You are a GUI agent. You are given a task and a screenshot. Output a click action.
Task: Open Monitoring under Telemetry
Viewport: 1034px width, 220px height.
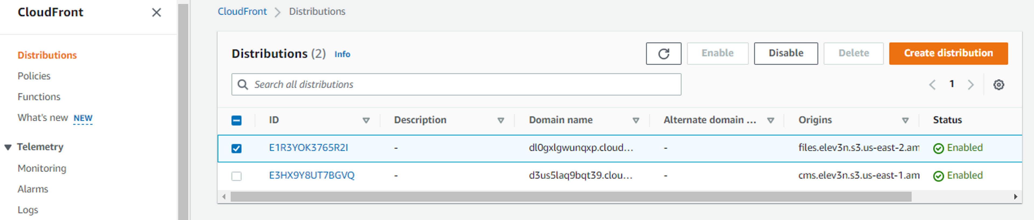coord(42,168)
